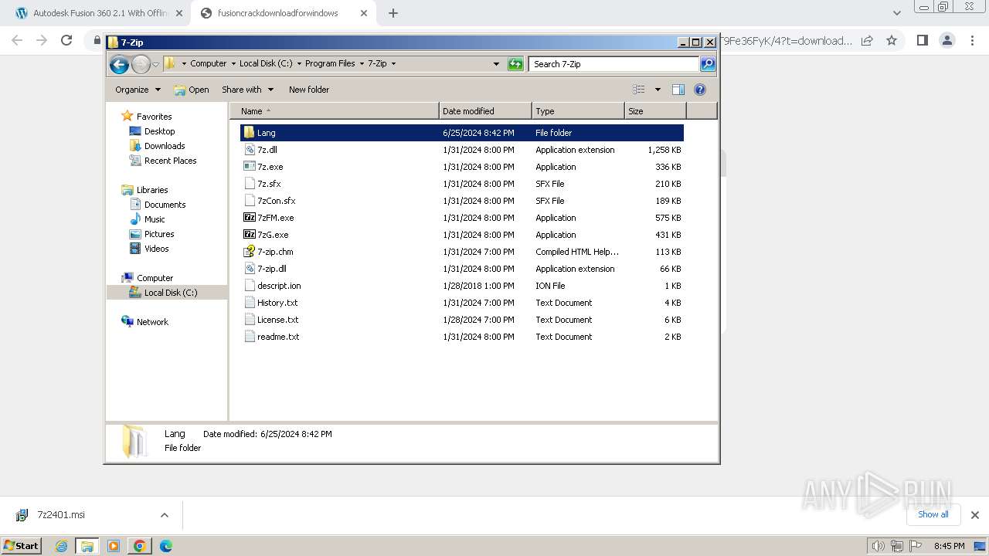
Task: Toggle the preview pane button
Action: coord(678,90)
